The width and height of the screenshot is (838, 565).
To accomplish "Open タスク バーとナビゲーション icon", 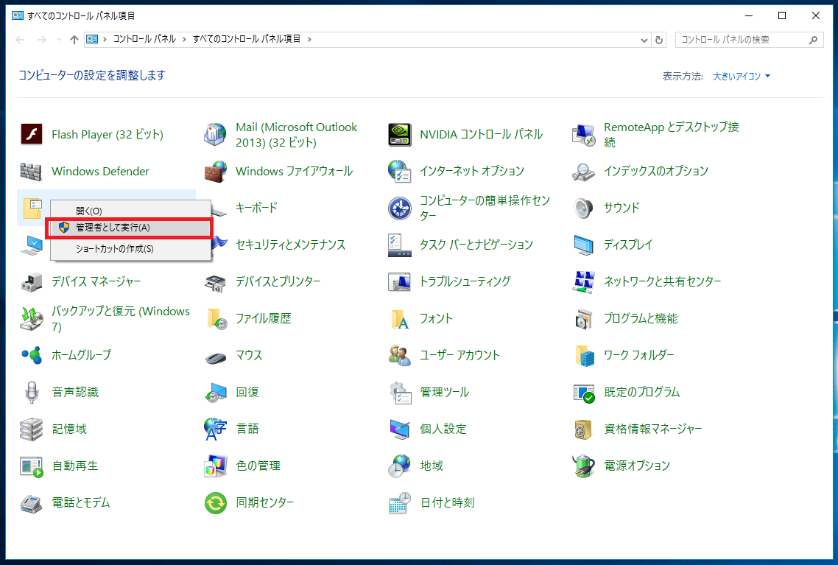I will tap(400, 245).
